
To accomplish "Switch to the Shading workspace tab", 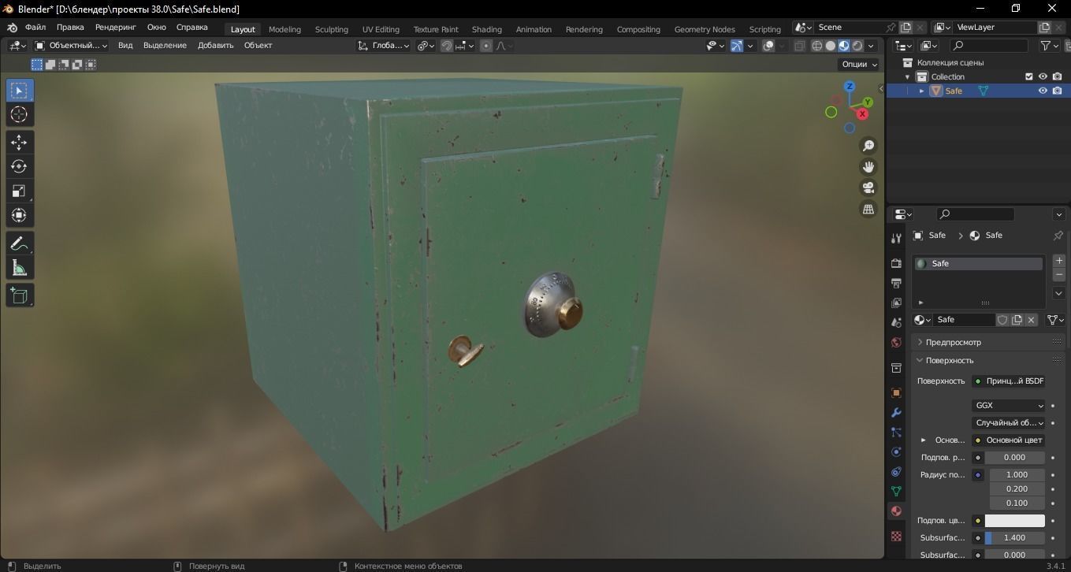I will tap(486, 29).
